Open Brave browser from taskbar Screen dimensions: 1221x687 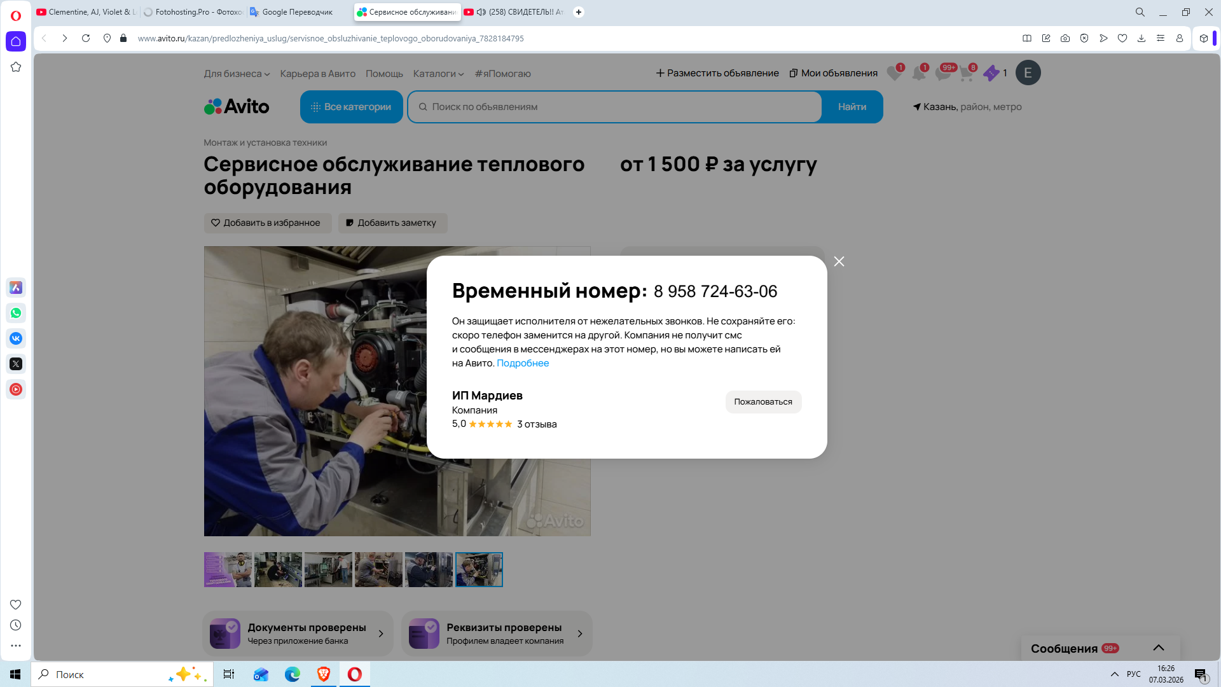pos(324,674)
